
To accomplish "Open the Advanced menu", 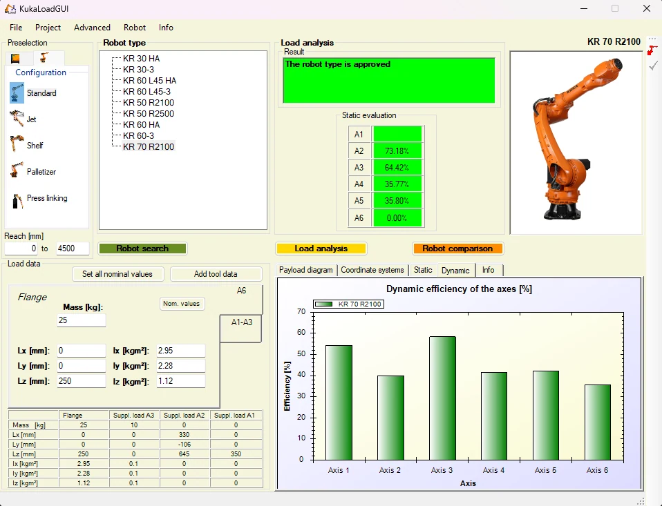I will click(x=92, y=28).
